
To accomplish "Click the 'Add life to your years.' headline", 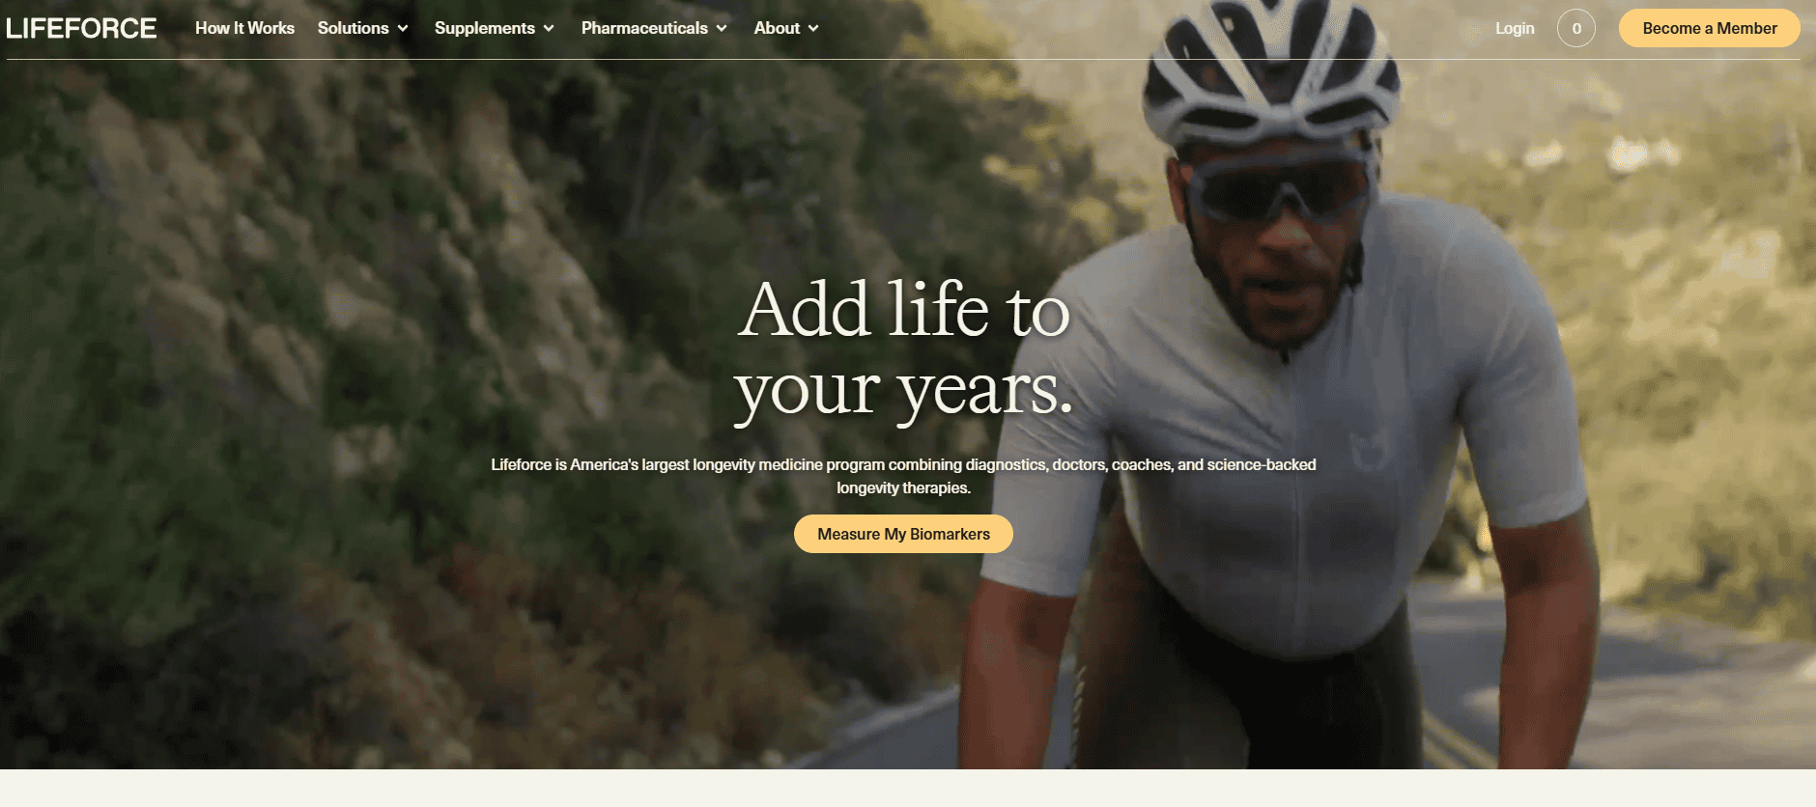I will pos(903,349).
